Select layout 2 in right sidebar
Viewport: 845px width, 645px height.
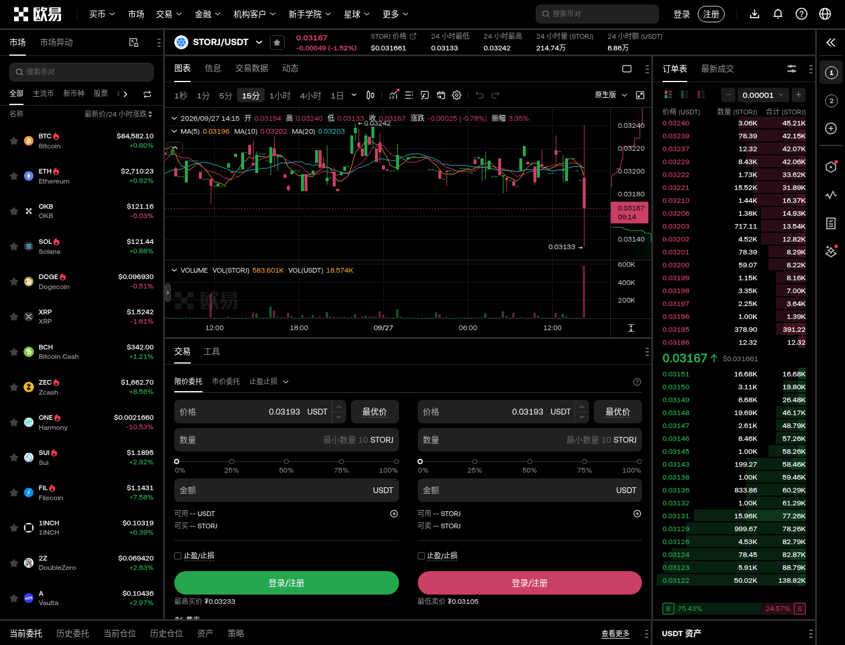pos(831,101)
